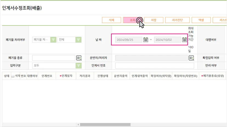Run 자가진단 self-diagnosis
The width and height of the screenshot is (227, 127).
(x=177, y=20)
